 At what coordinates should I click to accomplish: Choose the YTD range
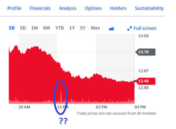pos(60,28)
